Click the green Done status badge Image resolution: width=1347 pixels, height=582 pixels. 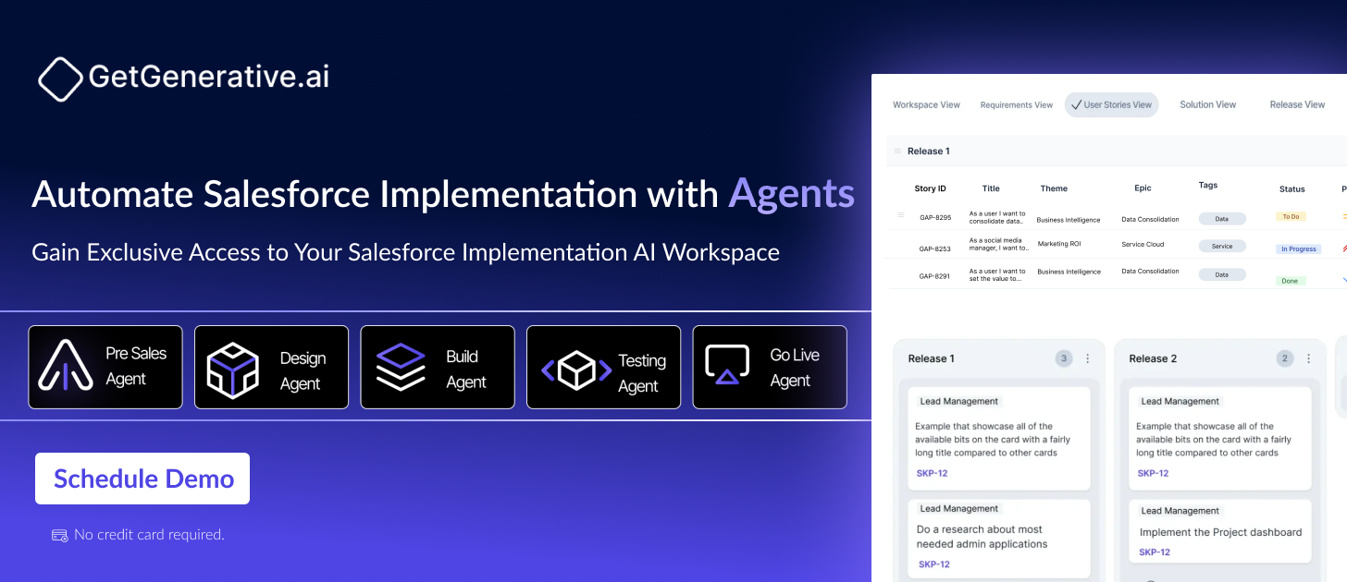click(x=1291, y=281)
